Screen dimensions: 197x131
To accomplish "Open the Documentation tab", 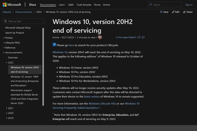I will tap(48, 5).
